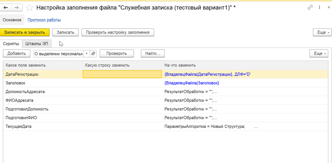Close the form with X icon
This screenshot has height=163, width=332.
[329, 7]
